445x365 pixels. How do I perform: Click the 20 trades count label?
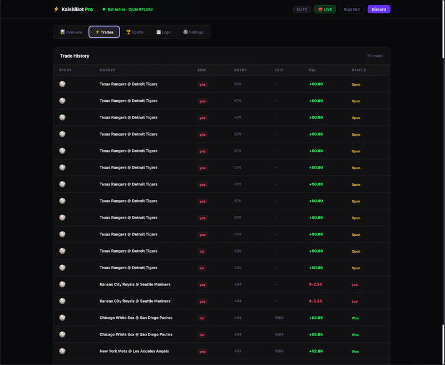pos(374,56)
